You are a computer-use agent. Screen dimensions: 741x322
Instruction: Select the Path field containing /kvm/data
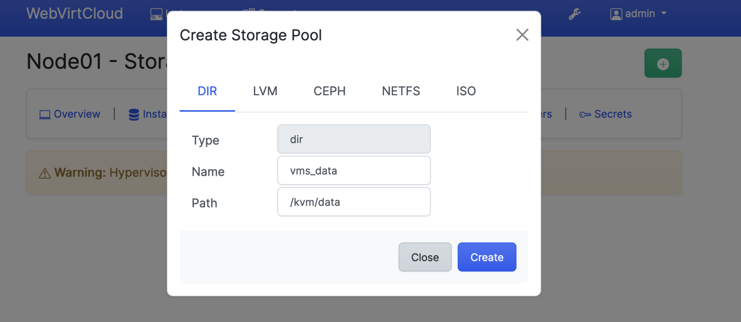354,202
